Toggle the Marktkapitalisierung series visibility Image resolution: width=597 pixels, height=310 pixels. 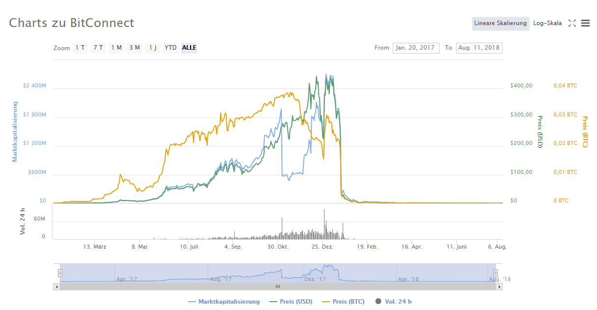coord(228,301)
